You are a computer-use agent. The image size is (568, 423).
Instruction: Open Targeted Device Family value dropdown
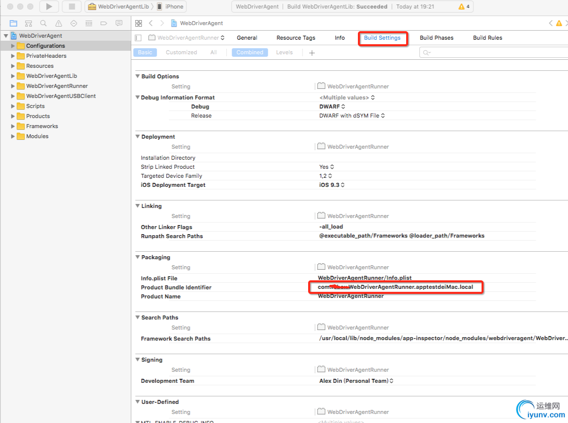325,176
